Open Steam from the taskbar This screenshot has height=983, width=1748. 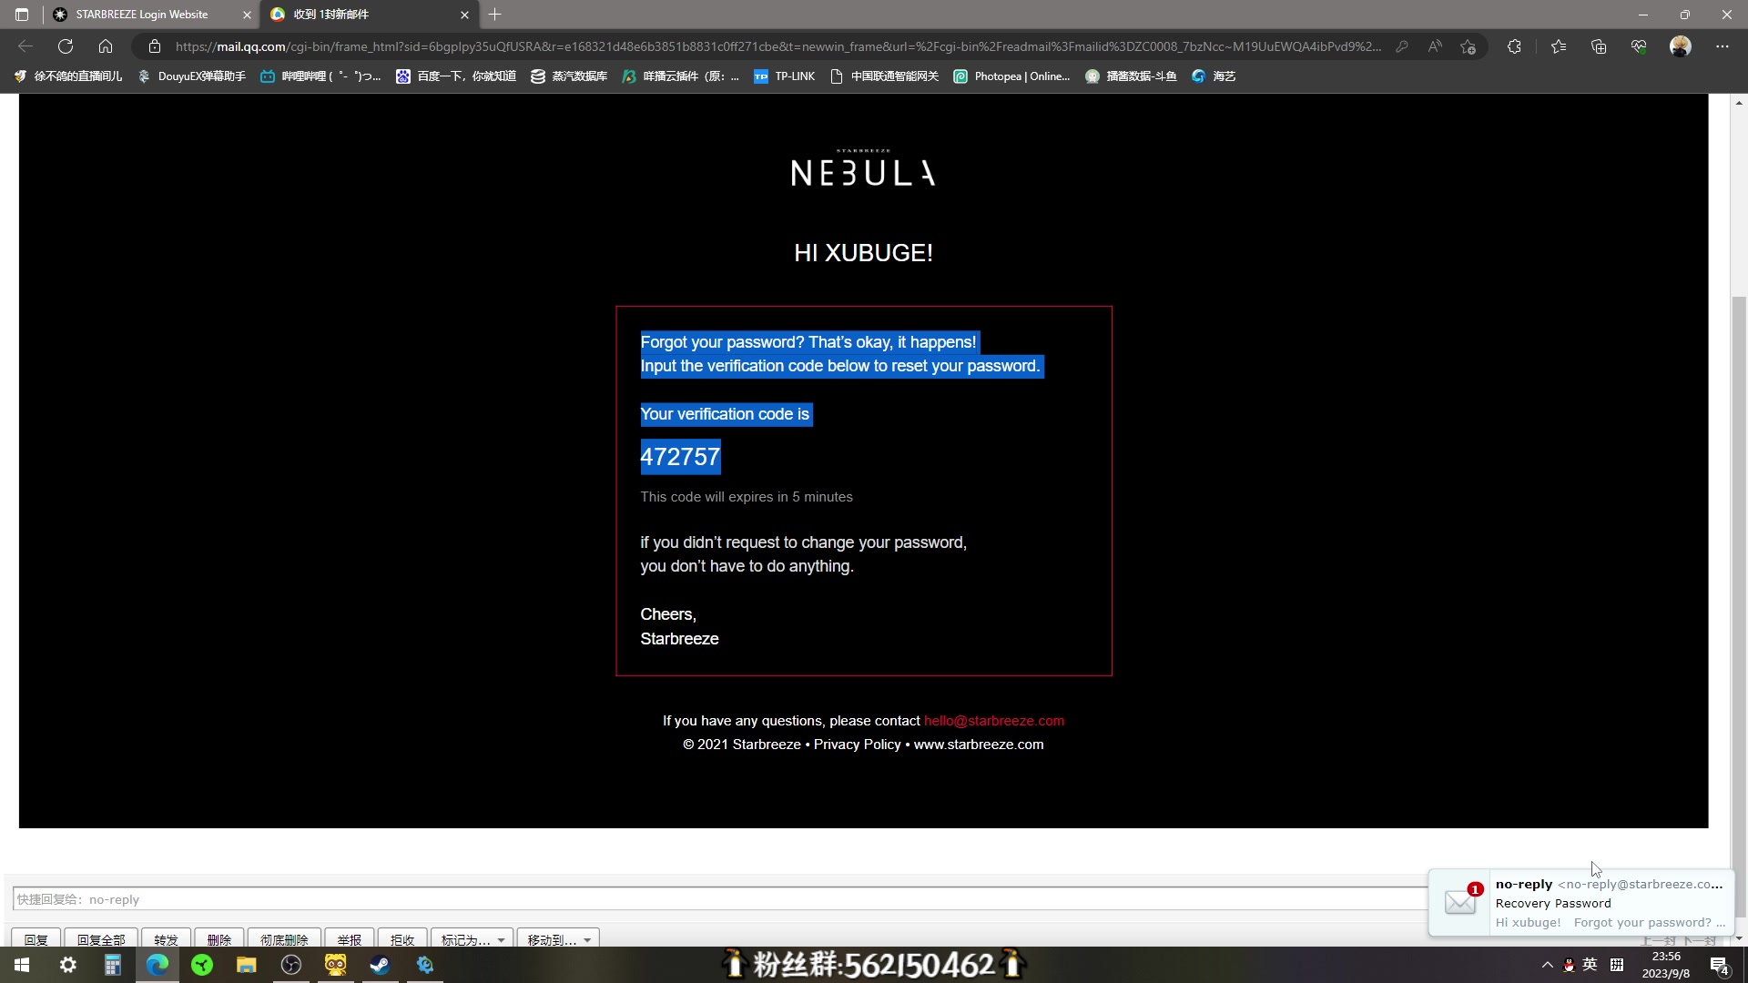coord(381,965)
